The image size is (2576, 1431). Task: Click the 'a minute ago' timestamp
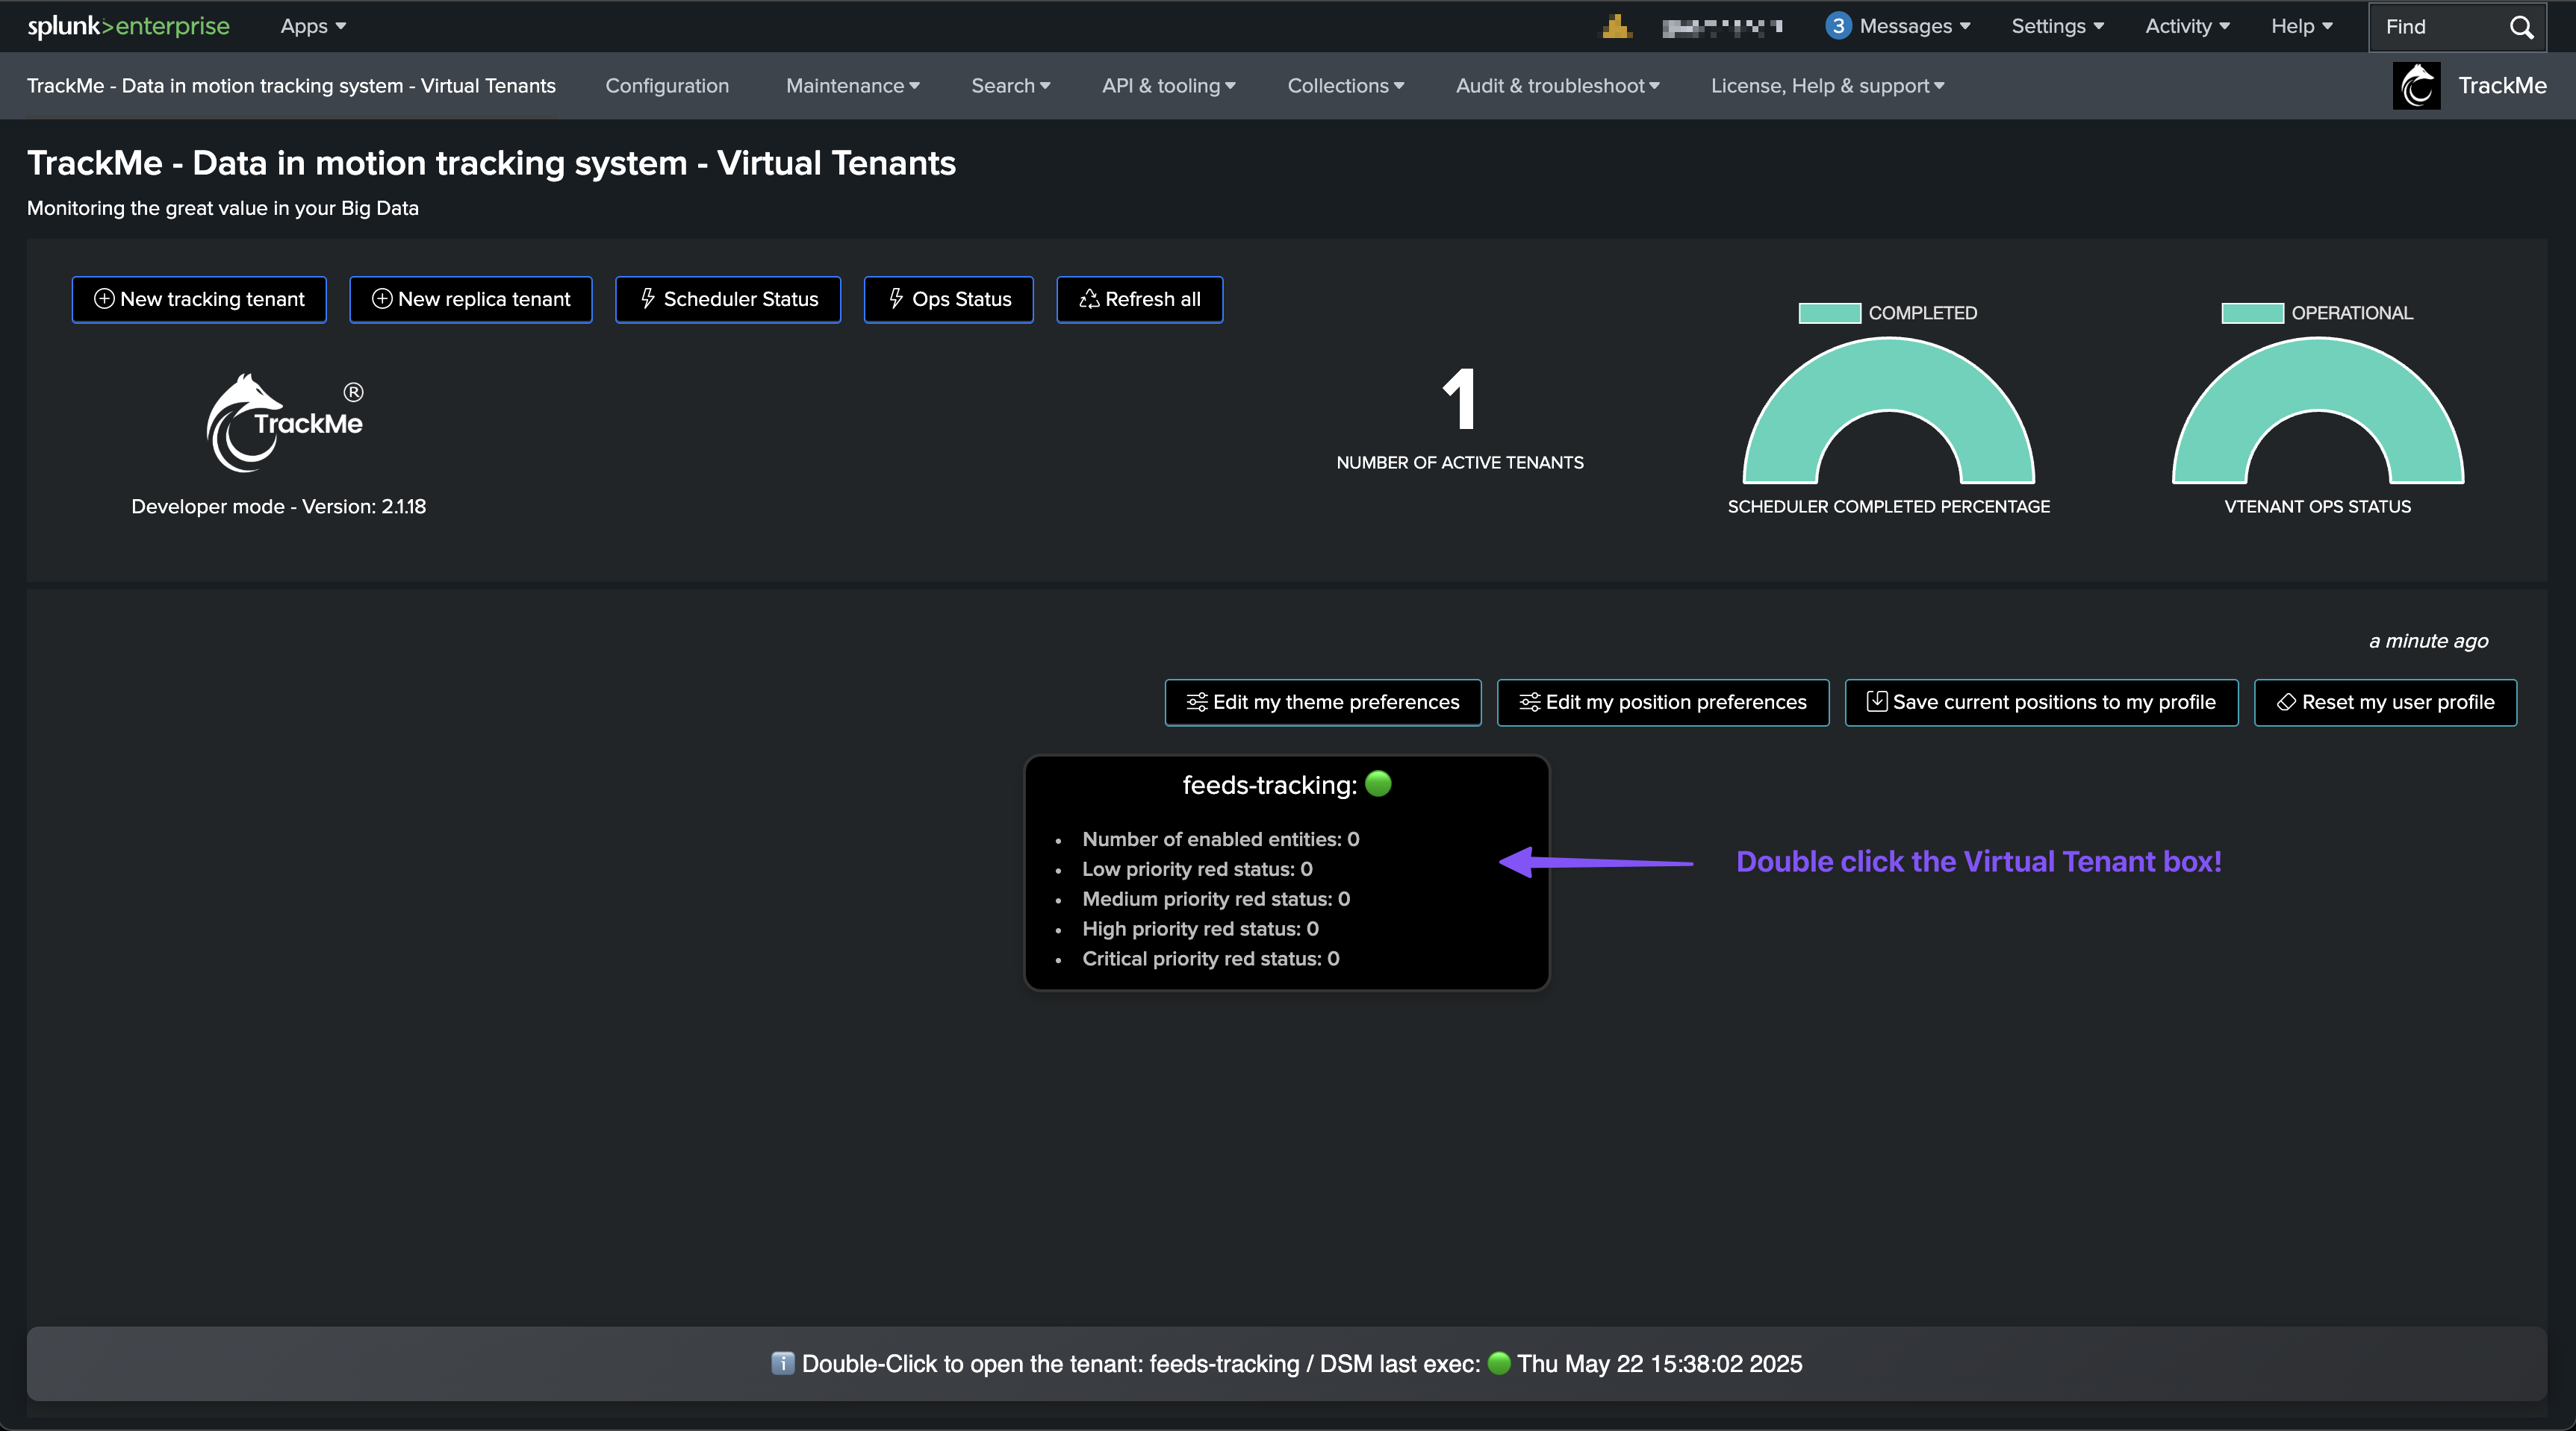2428,641
